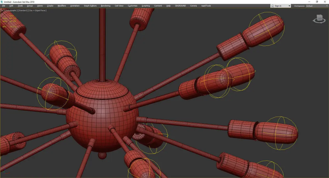The height and width of the screenshot is (178, 329).
Task: Open the Modifiers menu
Action: (x=62, y=6)
